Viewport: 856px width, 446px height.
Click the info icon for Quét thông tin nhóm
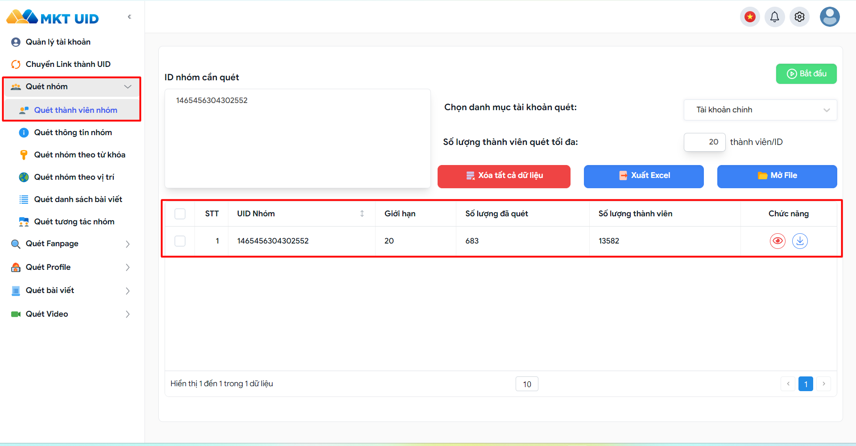coord(24,132)
